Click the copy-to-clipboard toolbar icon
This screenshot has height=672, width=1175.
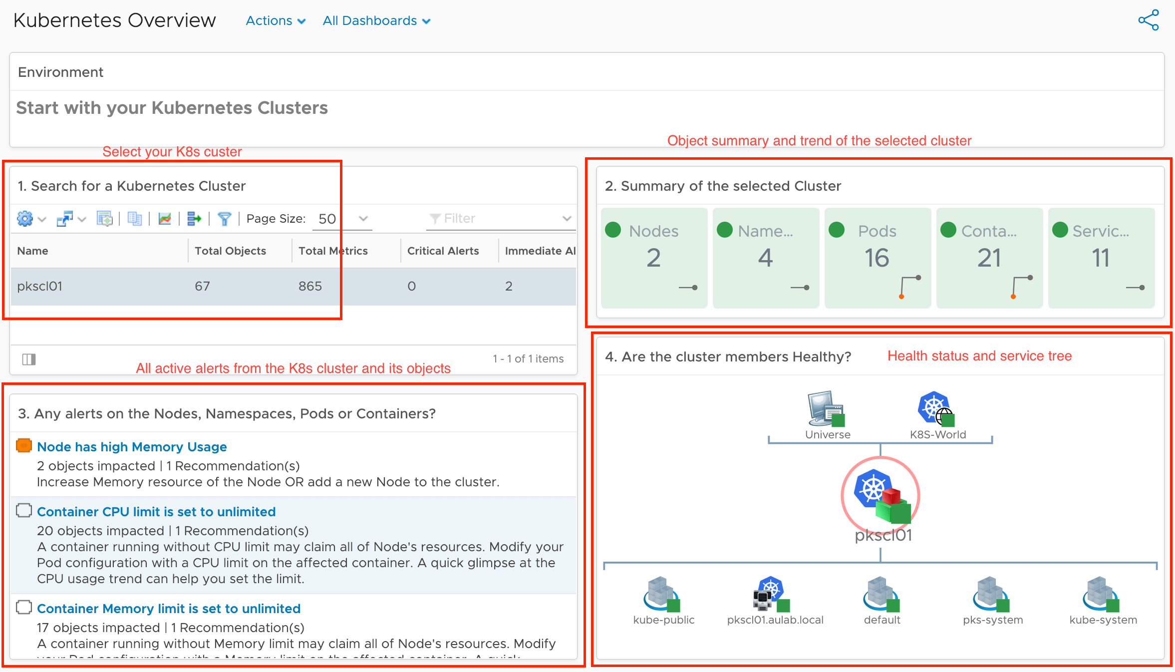pos(135,218)
